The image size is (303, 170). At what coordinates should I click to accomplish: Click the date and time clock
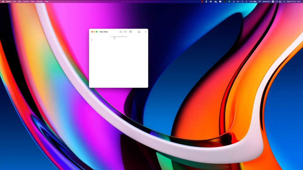pos(294,1)
